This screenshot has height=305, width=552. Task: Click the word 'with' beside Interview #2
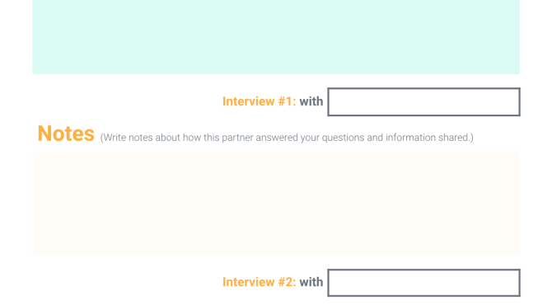pyautogui.click(x=311, y=282)
